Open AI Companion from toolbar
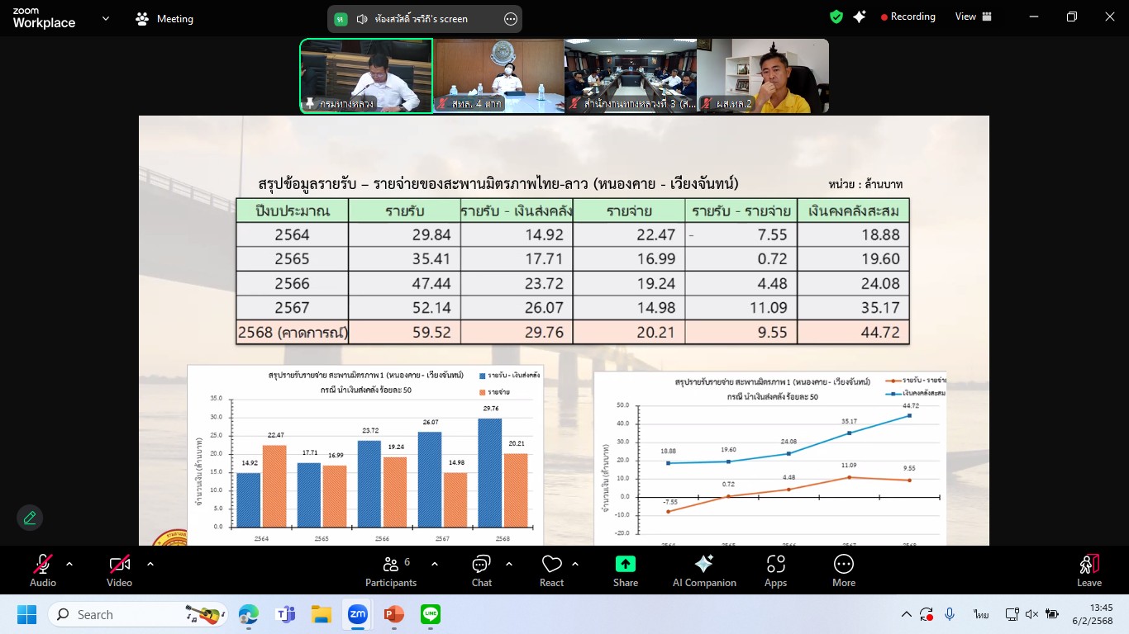 pos(704,570)
